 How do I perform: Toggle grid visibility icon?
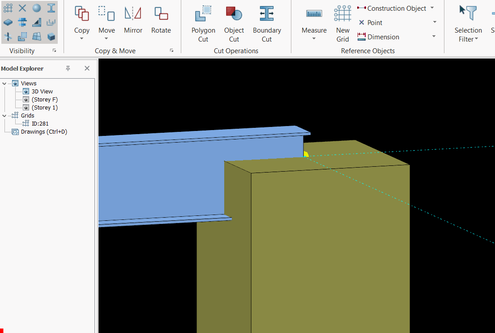[x=8, y=8]
